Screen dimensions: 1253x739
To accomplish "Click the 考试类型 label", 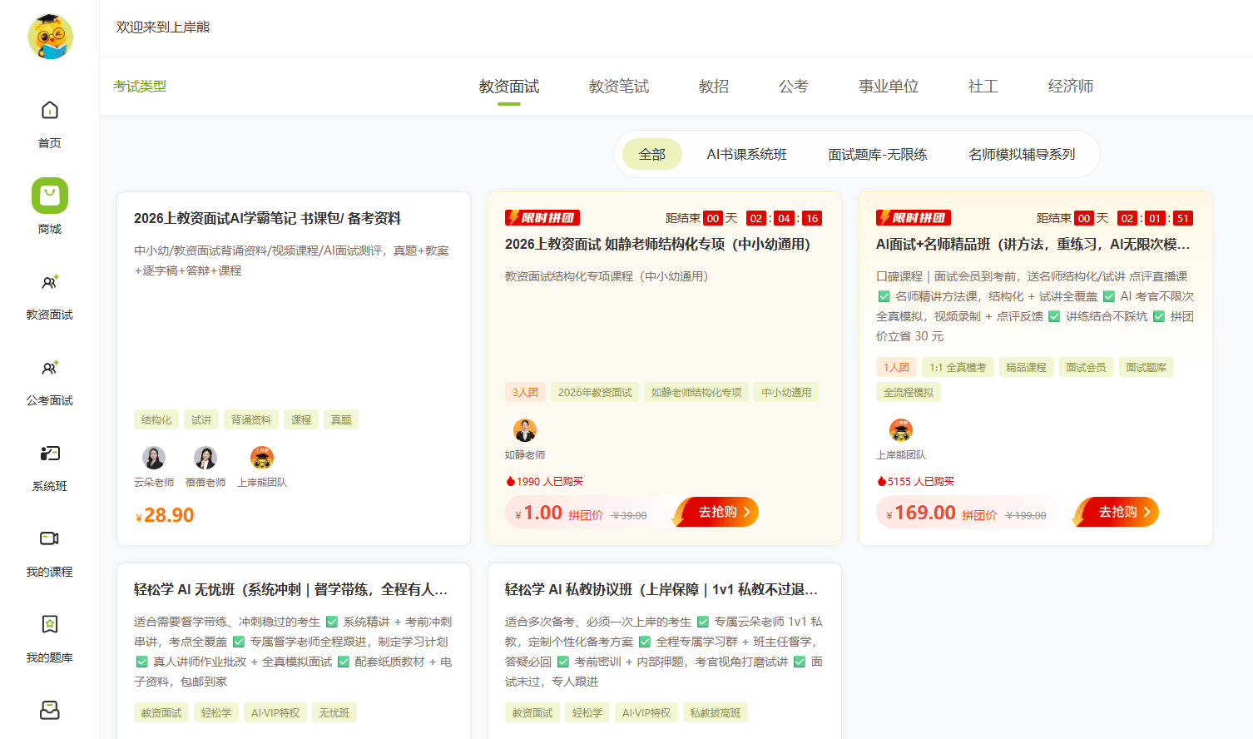I will pos(140,86).
